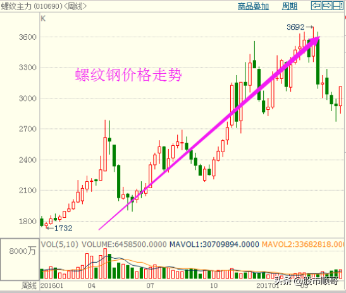Click the 商品叠加 link
The width and height of the screenshot is (346, 293).
[x=253, y=6]
